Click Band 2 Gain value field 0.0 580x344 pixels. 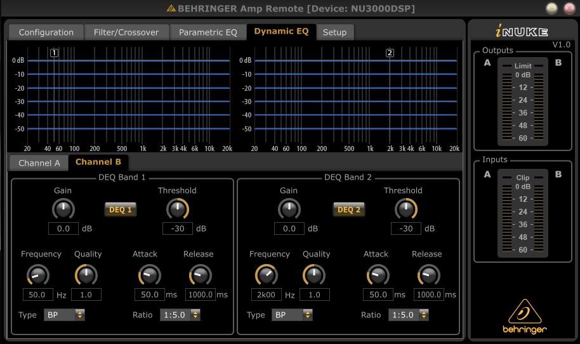click(x=289, y=228)
